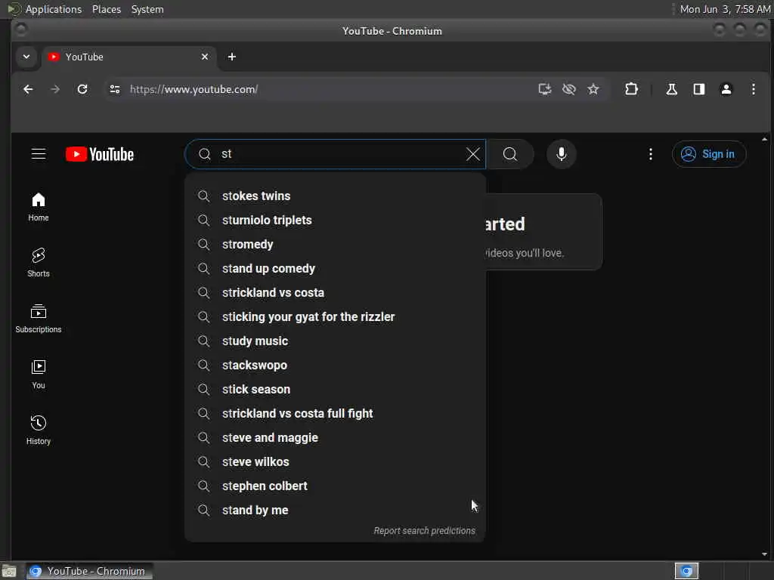This screenshot has width=774, height=580.
Task: Click the YouTube logo
Action: tap(100, 154)
